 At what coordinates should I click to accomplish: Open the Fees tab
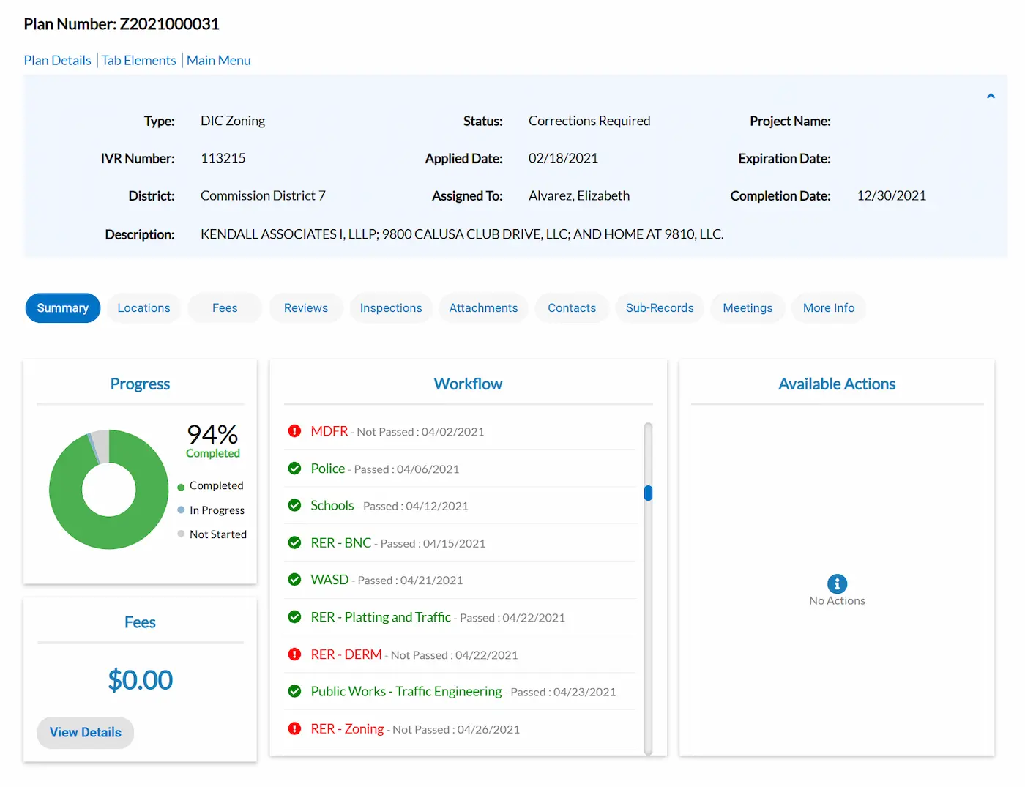[225, 308]
